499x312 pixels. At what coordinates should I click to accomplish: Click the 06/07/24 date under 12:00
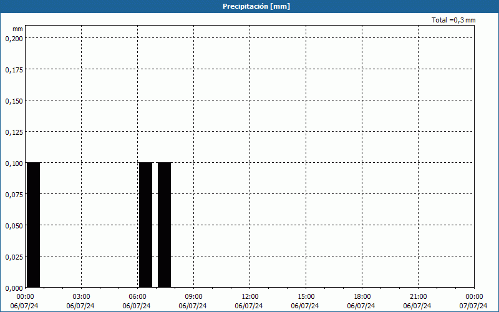(x=249, y=306)
